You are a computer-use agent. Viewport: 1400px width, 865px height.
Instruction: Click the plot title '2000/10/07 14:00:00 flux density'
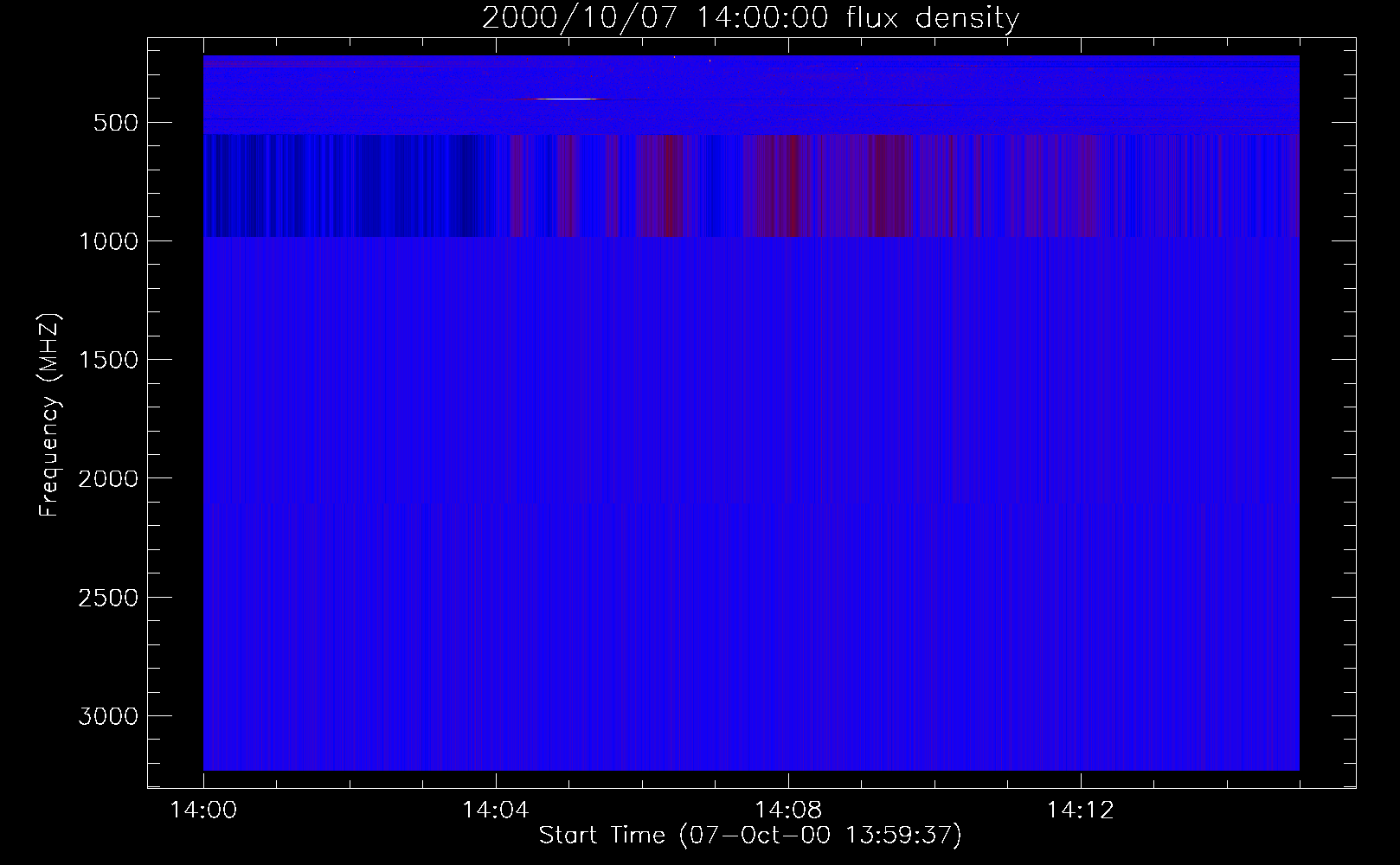[750, 17]
